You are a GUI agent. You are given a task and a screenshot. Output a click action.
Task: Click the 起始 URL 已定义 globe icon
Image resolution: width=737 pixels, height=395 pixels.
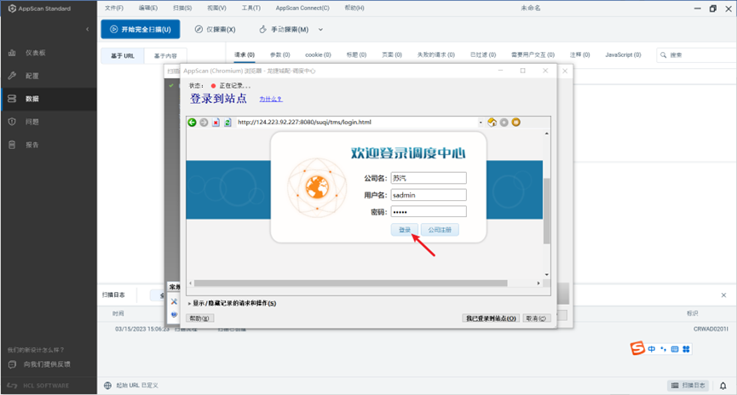(x=107, y=386)
